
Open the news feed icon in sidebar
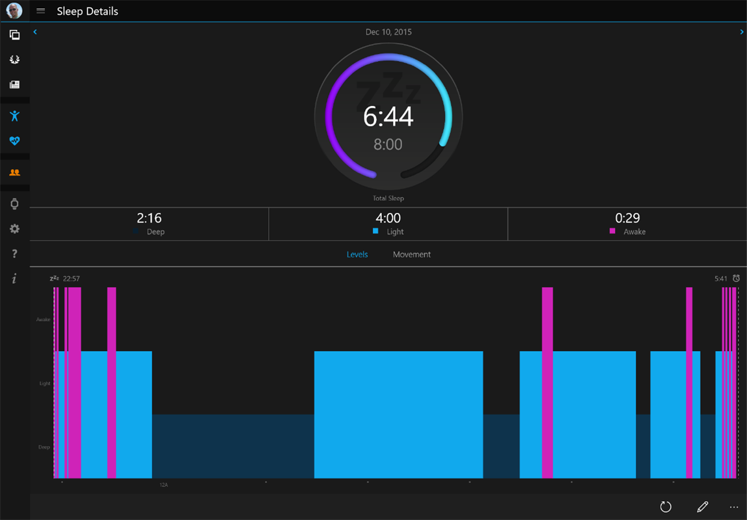[x=14, y=84]
